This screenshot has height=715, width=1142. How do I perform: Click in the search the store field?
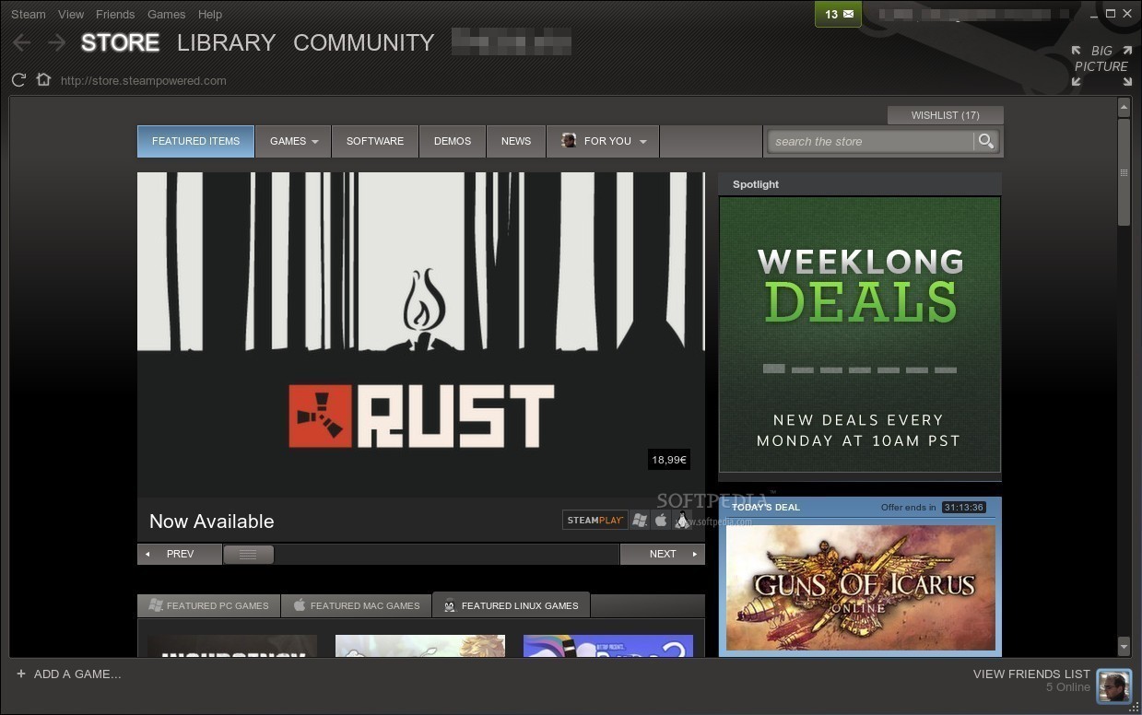tap(871, 141)
